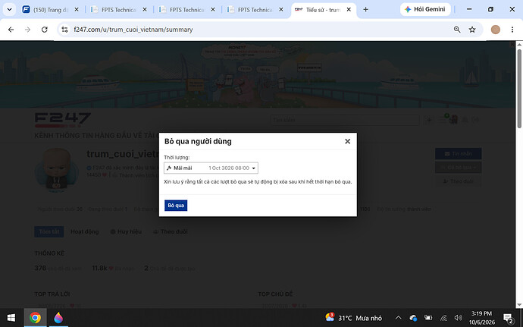The height and width of the screenshot is (327, 523).
Task: Switch to the (150) Trang tab
Action: tap(50, 10)
